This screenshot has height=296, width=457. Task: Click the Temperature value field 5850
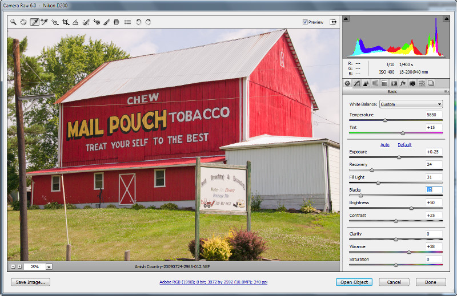point(434,115)
